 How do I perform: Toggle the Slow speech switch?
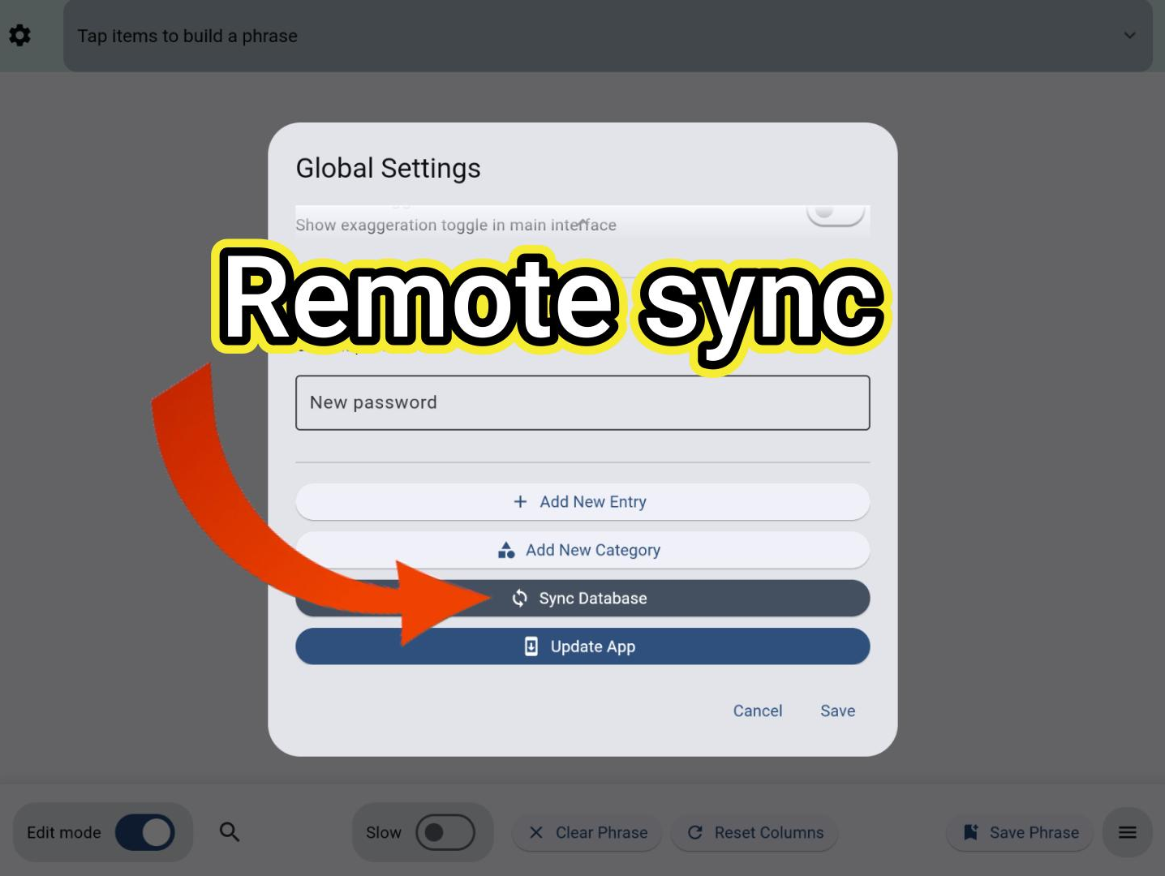tap(446, 832)
